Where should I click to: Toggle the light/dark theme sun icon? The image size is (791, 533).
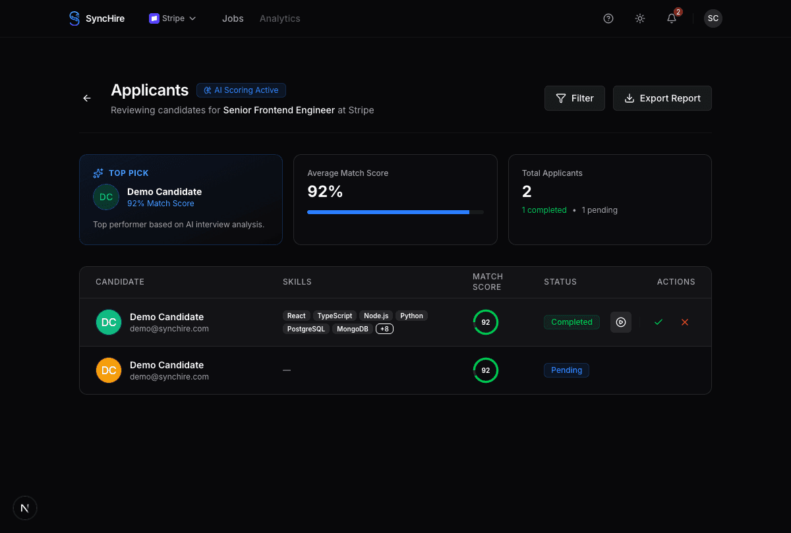[x=640, y=18]
